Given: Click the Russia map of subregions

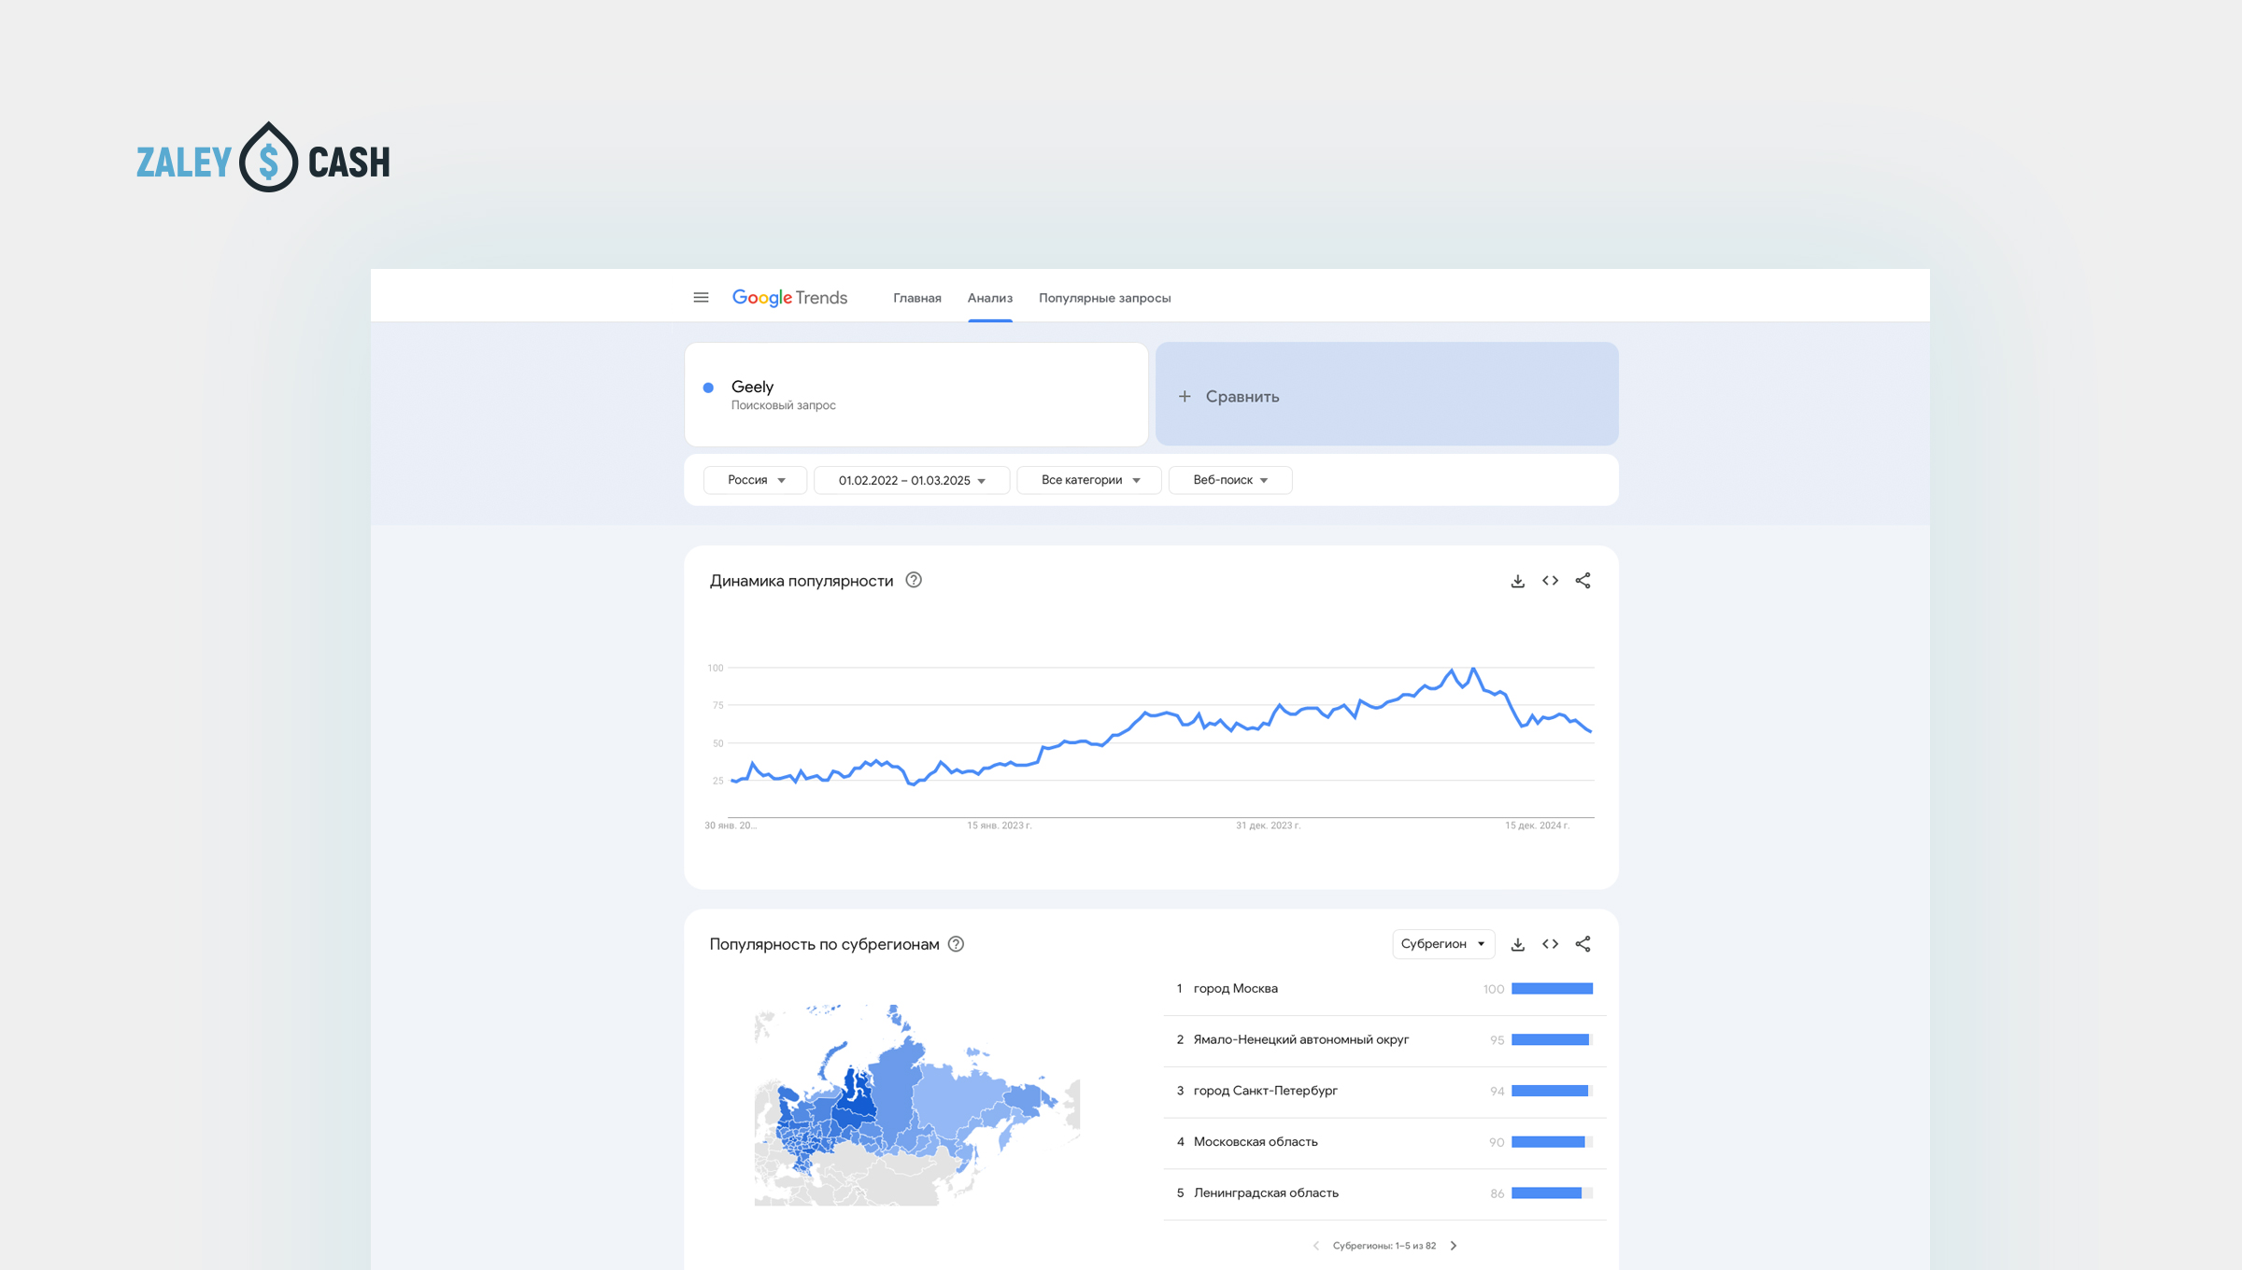Looking at the screenshot, I should coord(917,1105).
